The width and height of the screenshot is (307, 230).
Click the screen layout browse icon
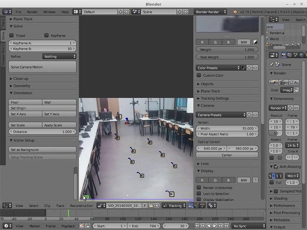(77, 12)
